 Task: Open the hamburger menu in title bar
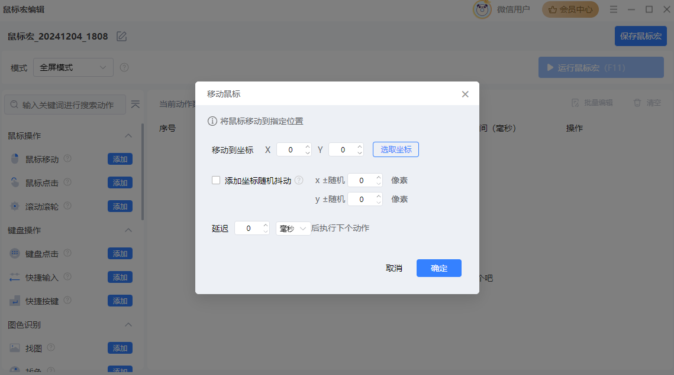[x=614, y=9]
